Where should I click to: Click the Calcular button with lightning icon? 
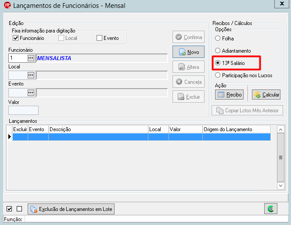266,95
